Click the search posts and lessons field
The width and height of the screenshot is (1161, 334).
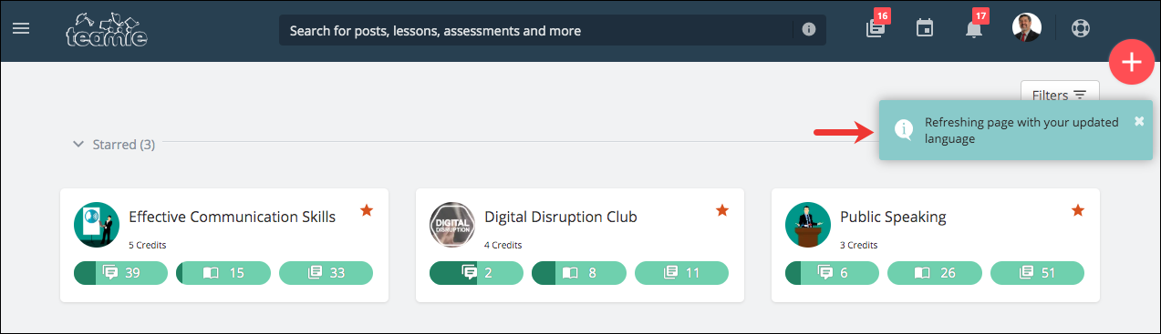[540, 30]
